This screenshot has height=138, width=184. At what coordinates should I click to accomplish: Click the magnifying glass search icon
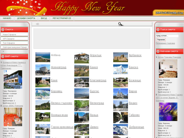click(x=120, y=24)
